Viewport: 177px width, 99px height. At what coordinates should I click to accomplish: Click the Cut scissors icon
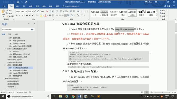point(7,10)
